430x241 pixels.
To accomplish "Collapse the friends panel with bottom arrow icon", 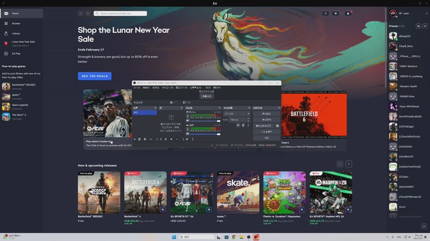I will [424, 226].
